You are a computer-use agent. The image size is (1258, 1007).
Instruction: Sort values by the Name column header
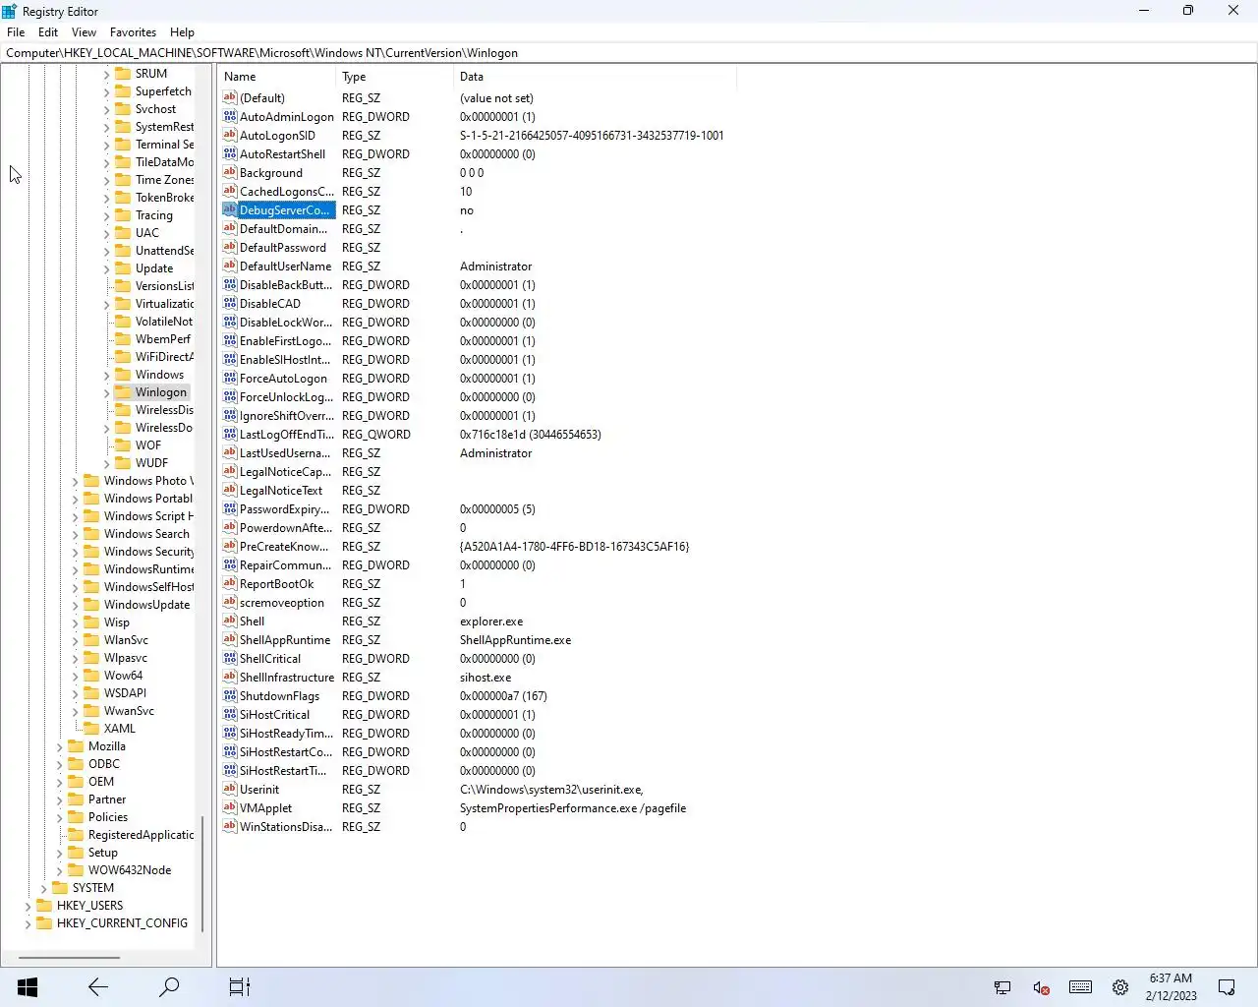click(x=277, y=76)
